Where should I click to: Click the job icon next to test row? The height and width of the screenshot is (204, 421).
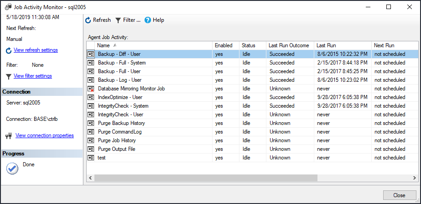pos(91,158)
